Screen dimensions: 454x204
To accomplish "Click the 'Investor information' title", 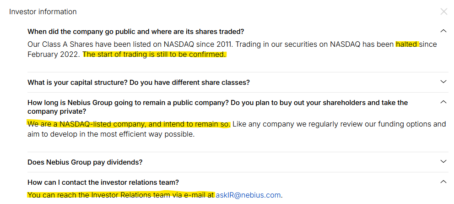I will pos(43,12).
